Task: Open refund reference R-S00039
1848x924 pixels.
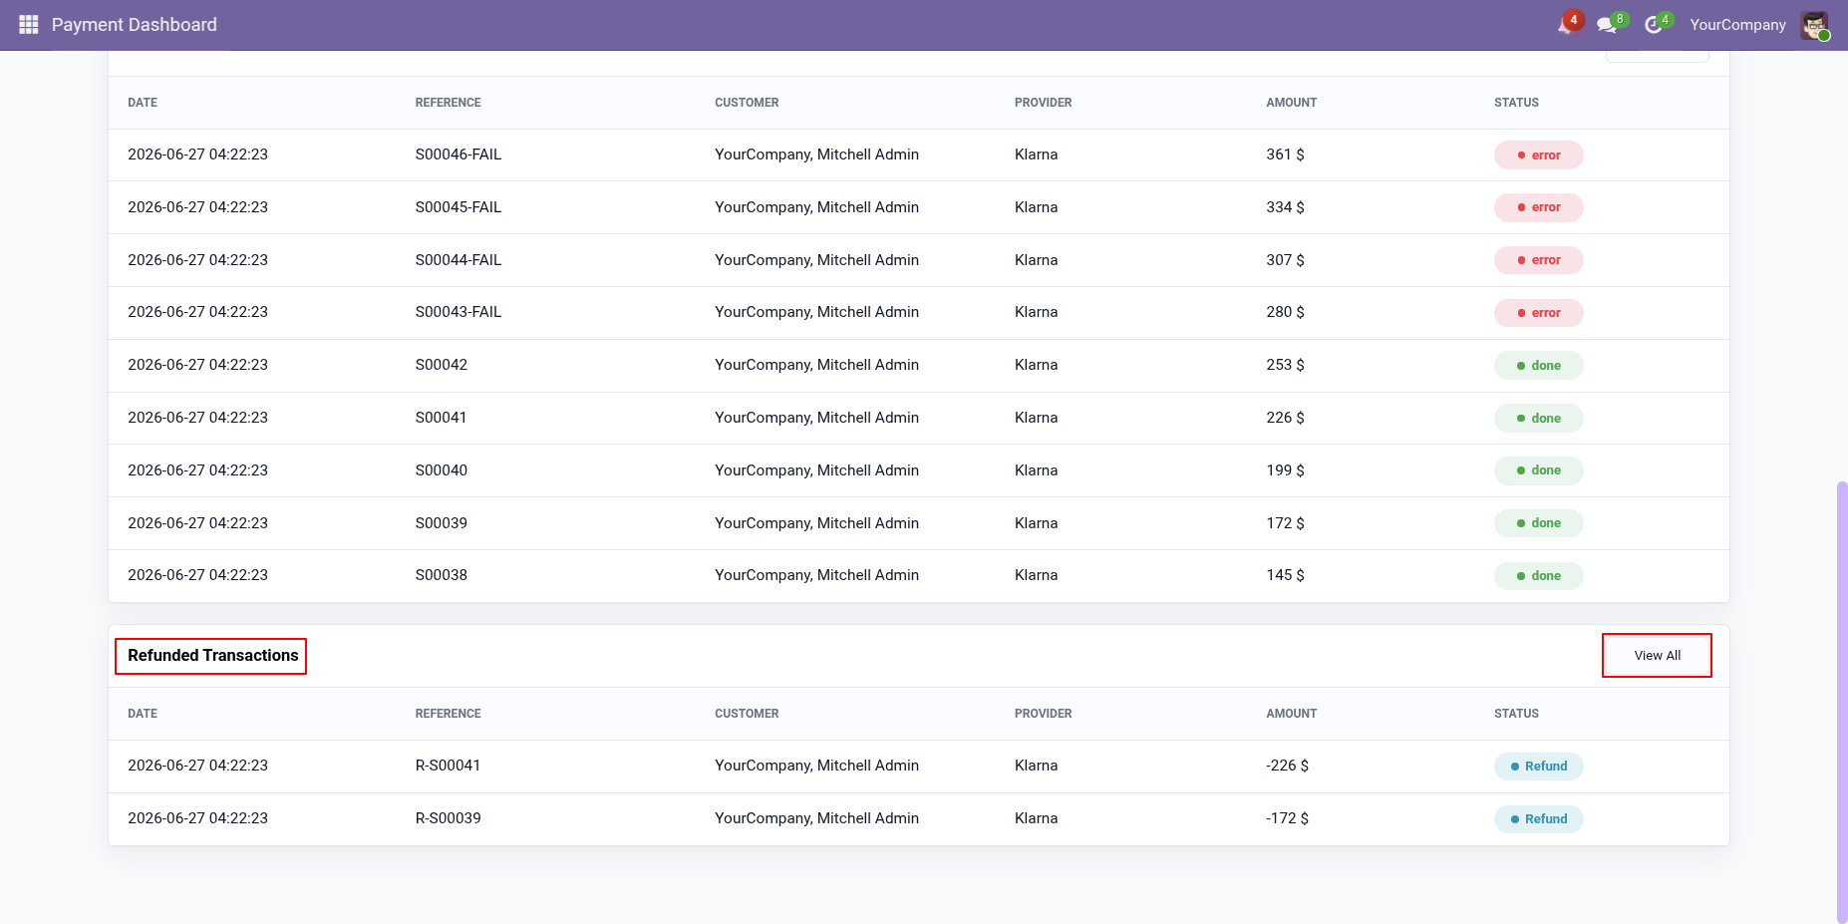Action: coord(448,818)
